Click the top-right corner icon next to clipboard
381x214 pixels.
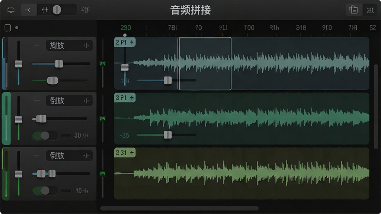(370, 10)
